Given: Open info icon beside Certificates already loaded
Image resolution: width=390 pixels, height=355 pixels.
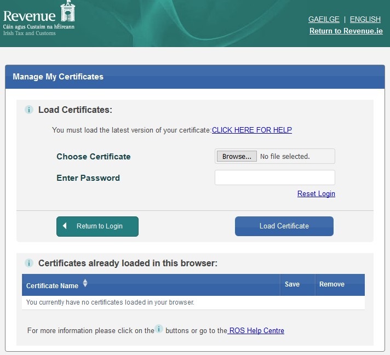Looking at the screenshot, I should tap(29, 263).
